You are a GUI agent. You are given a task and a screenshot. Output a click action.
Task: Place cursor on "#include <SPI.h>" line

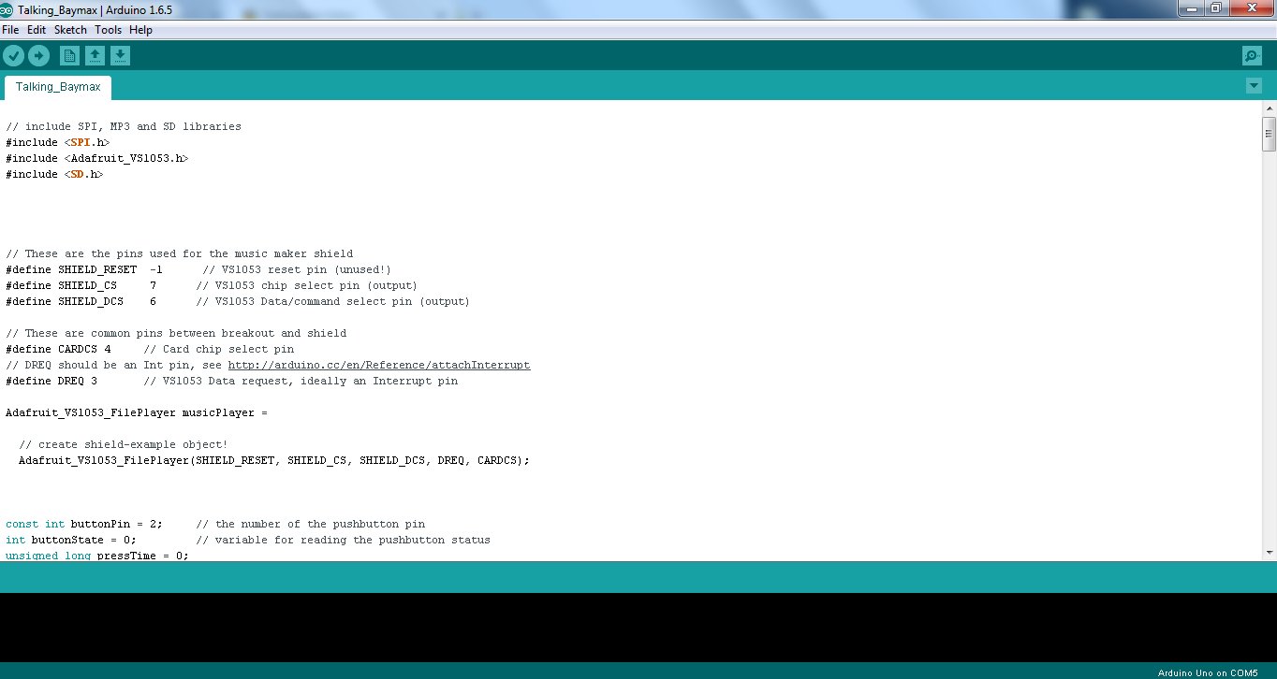tap(58, 142)
